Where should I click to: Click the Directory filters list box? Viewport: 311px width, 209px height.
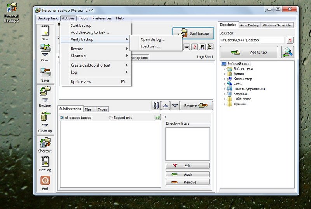click(187, 144)
